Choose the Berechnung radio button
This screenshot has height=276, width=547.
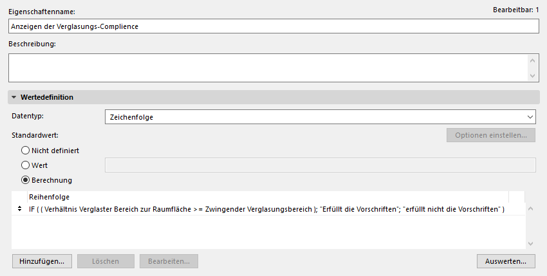tap(26, 180)
